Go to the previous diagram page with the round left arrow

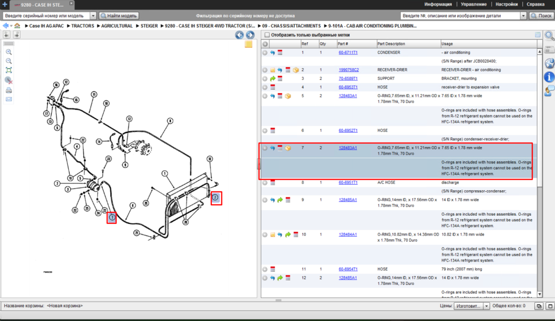pyautogui.click(x=240, y=34)
